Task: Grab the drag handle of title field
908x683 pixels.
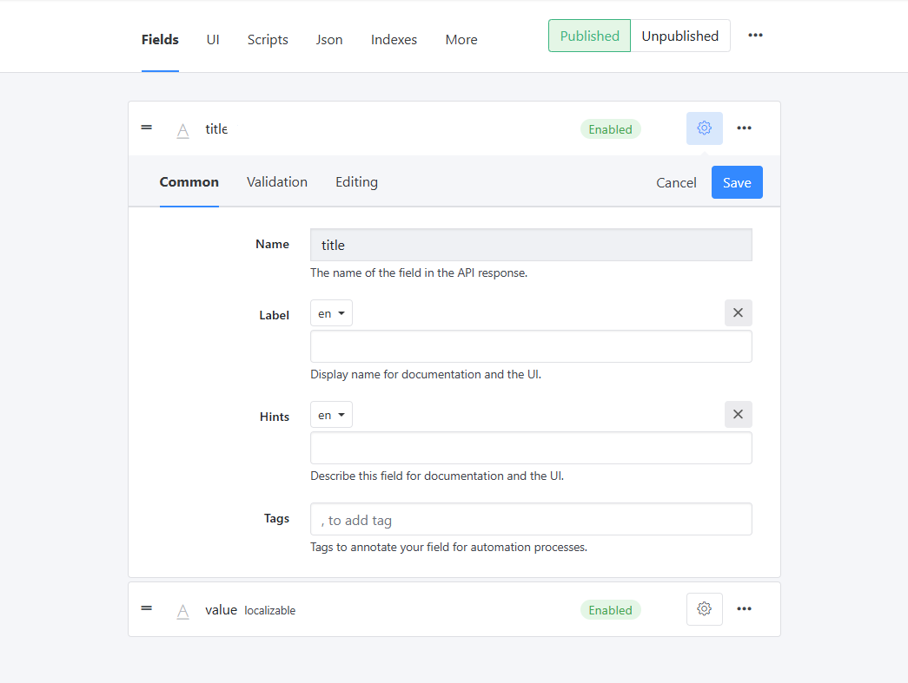Action: point(147,128)
